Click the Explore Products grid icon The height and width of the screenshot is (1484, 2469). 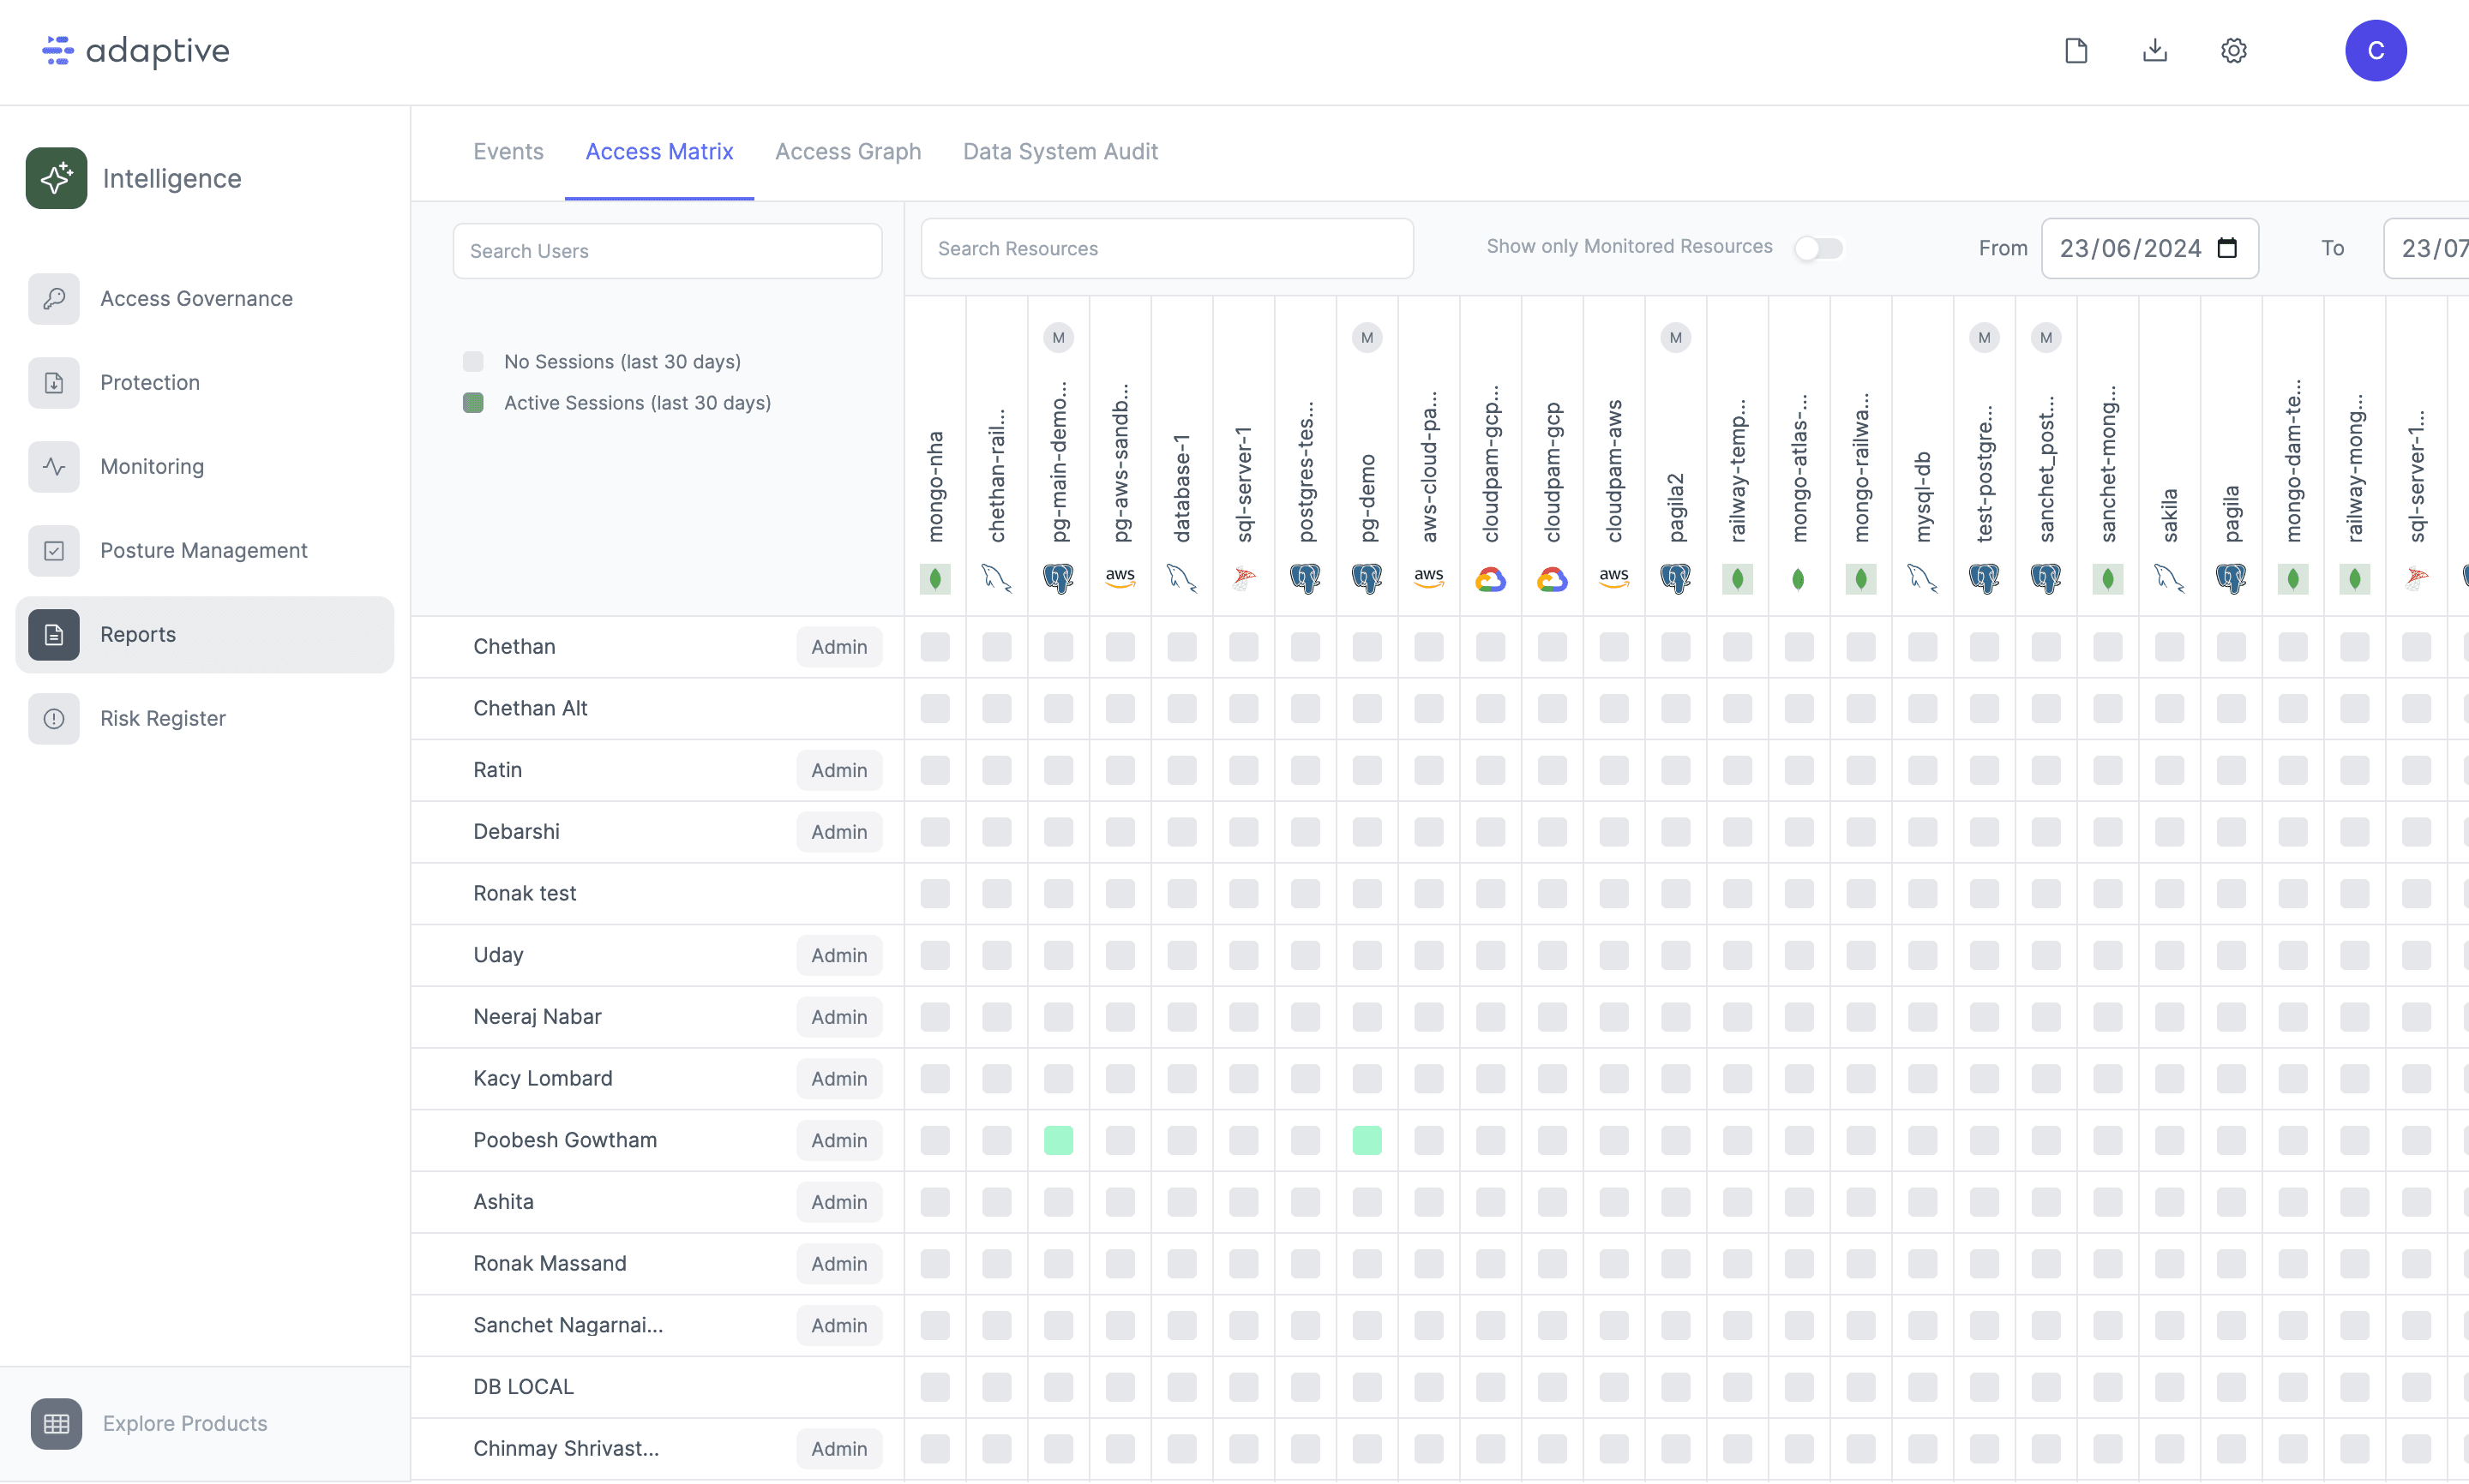point(56,1423)
